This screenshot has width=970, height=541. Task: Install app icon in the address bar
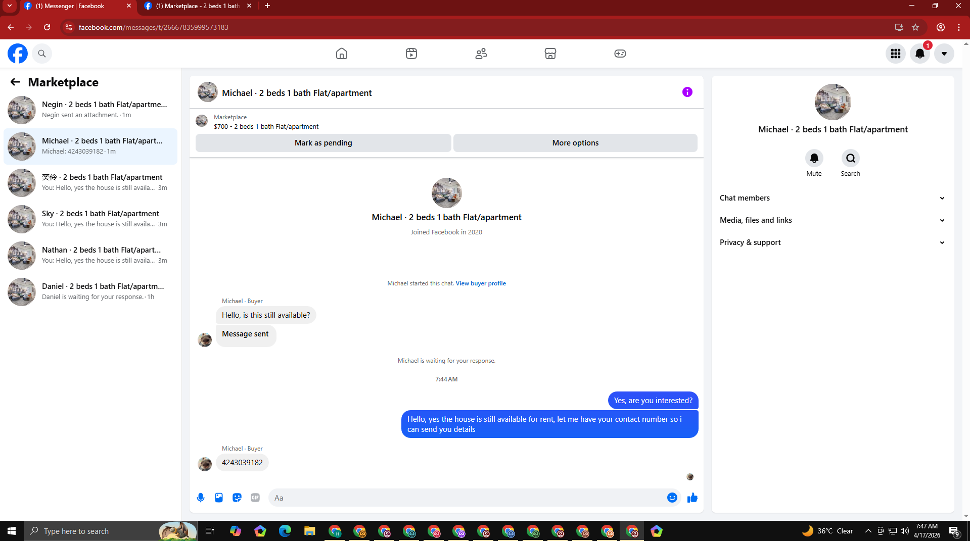899,27
